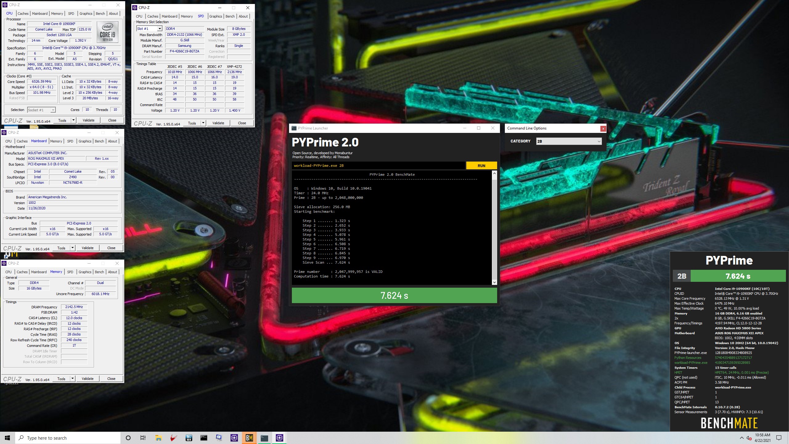Click the Core Speed 6526.59 MHz value
The width and height of the screenshot is (789, 444).
(42, 82)
